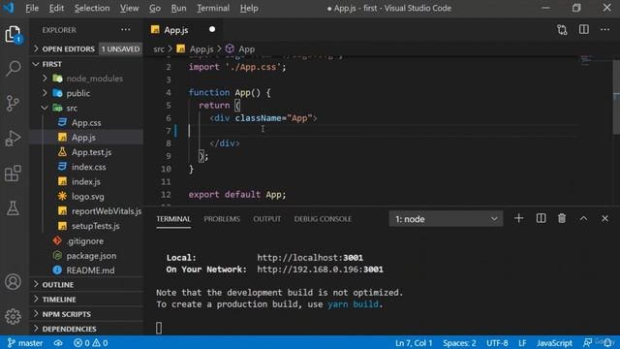Open the Help menu

point(249,8)
